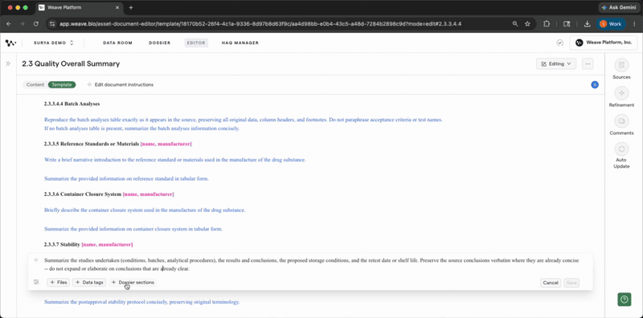Select the Template view toggle
Screen dimensions: 643x318
tap(62, 85)
